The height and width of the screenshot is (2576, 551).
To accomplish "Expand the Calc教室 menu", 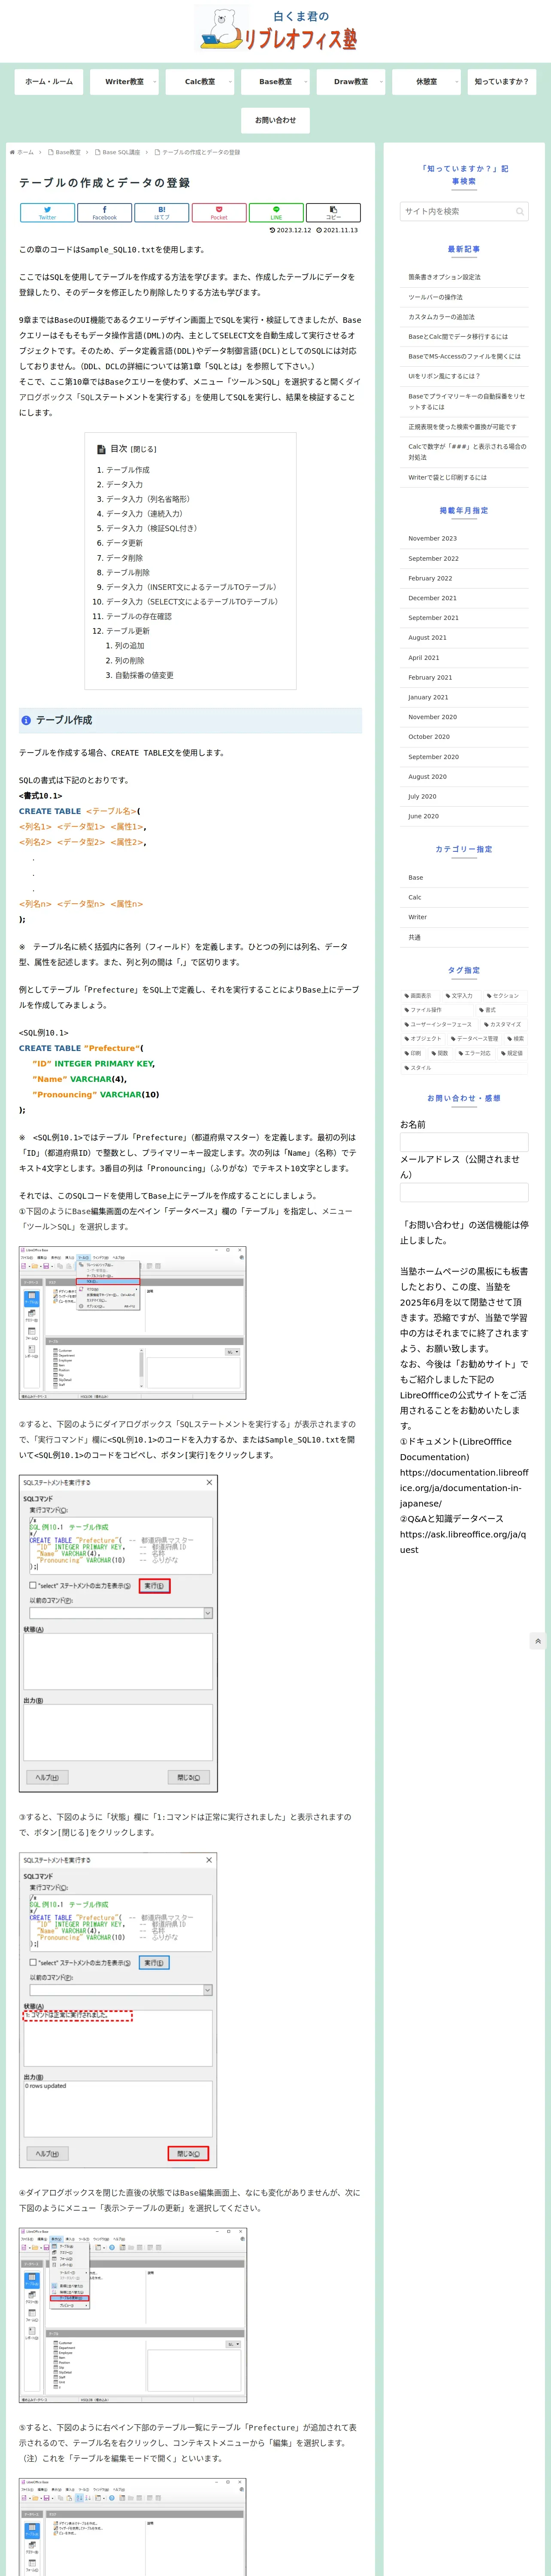I will click(200, 82).
